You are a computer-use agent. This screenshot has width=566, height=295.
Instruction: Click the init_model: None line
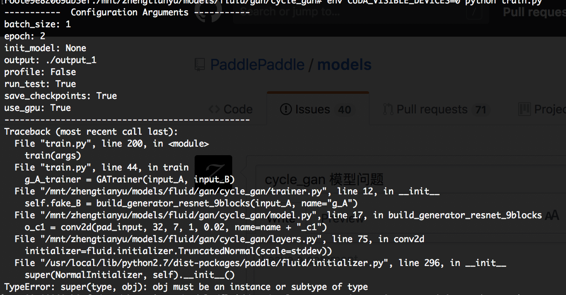pyautogui.click(x=45, y=48)
